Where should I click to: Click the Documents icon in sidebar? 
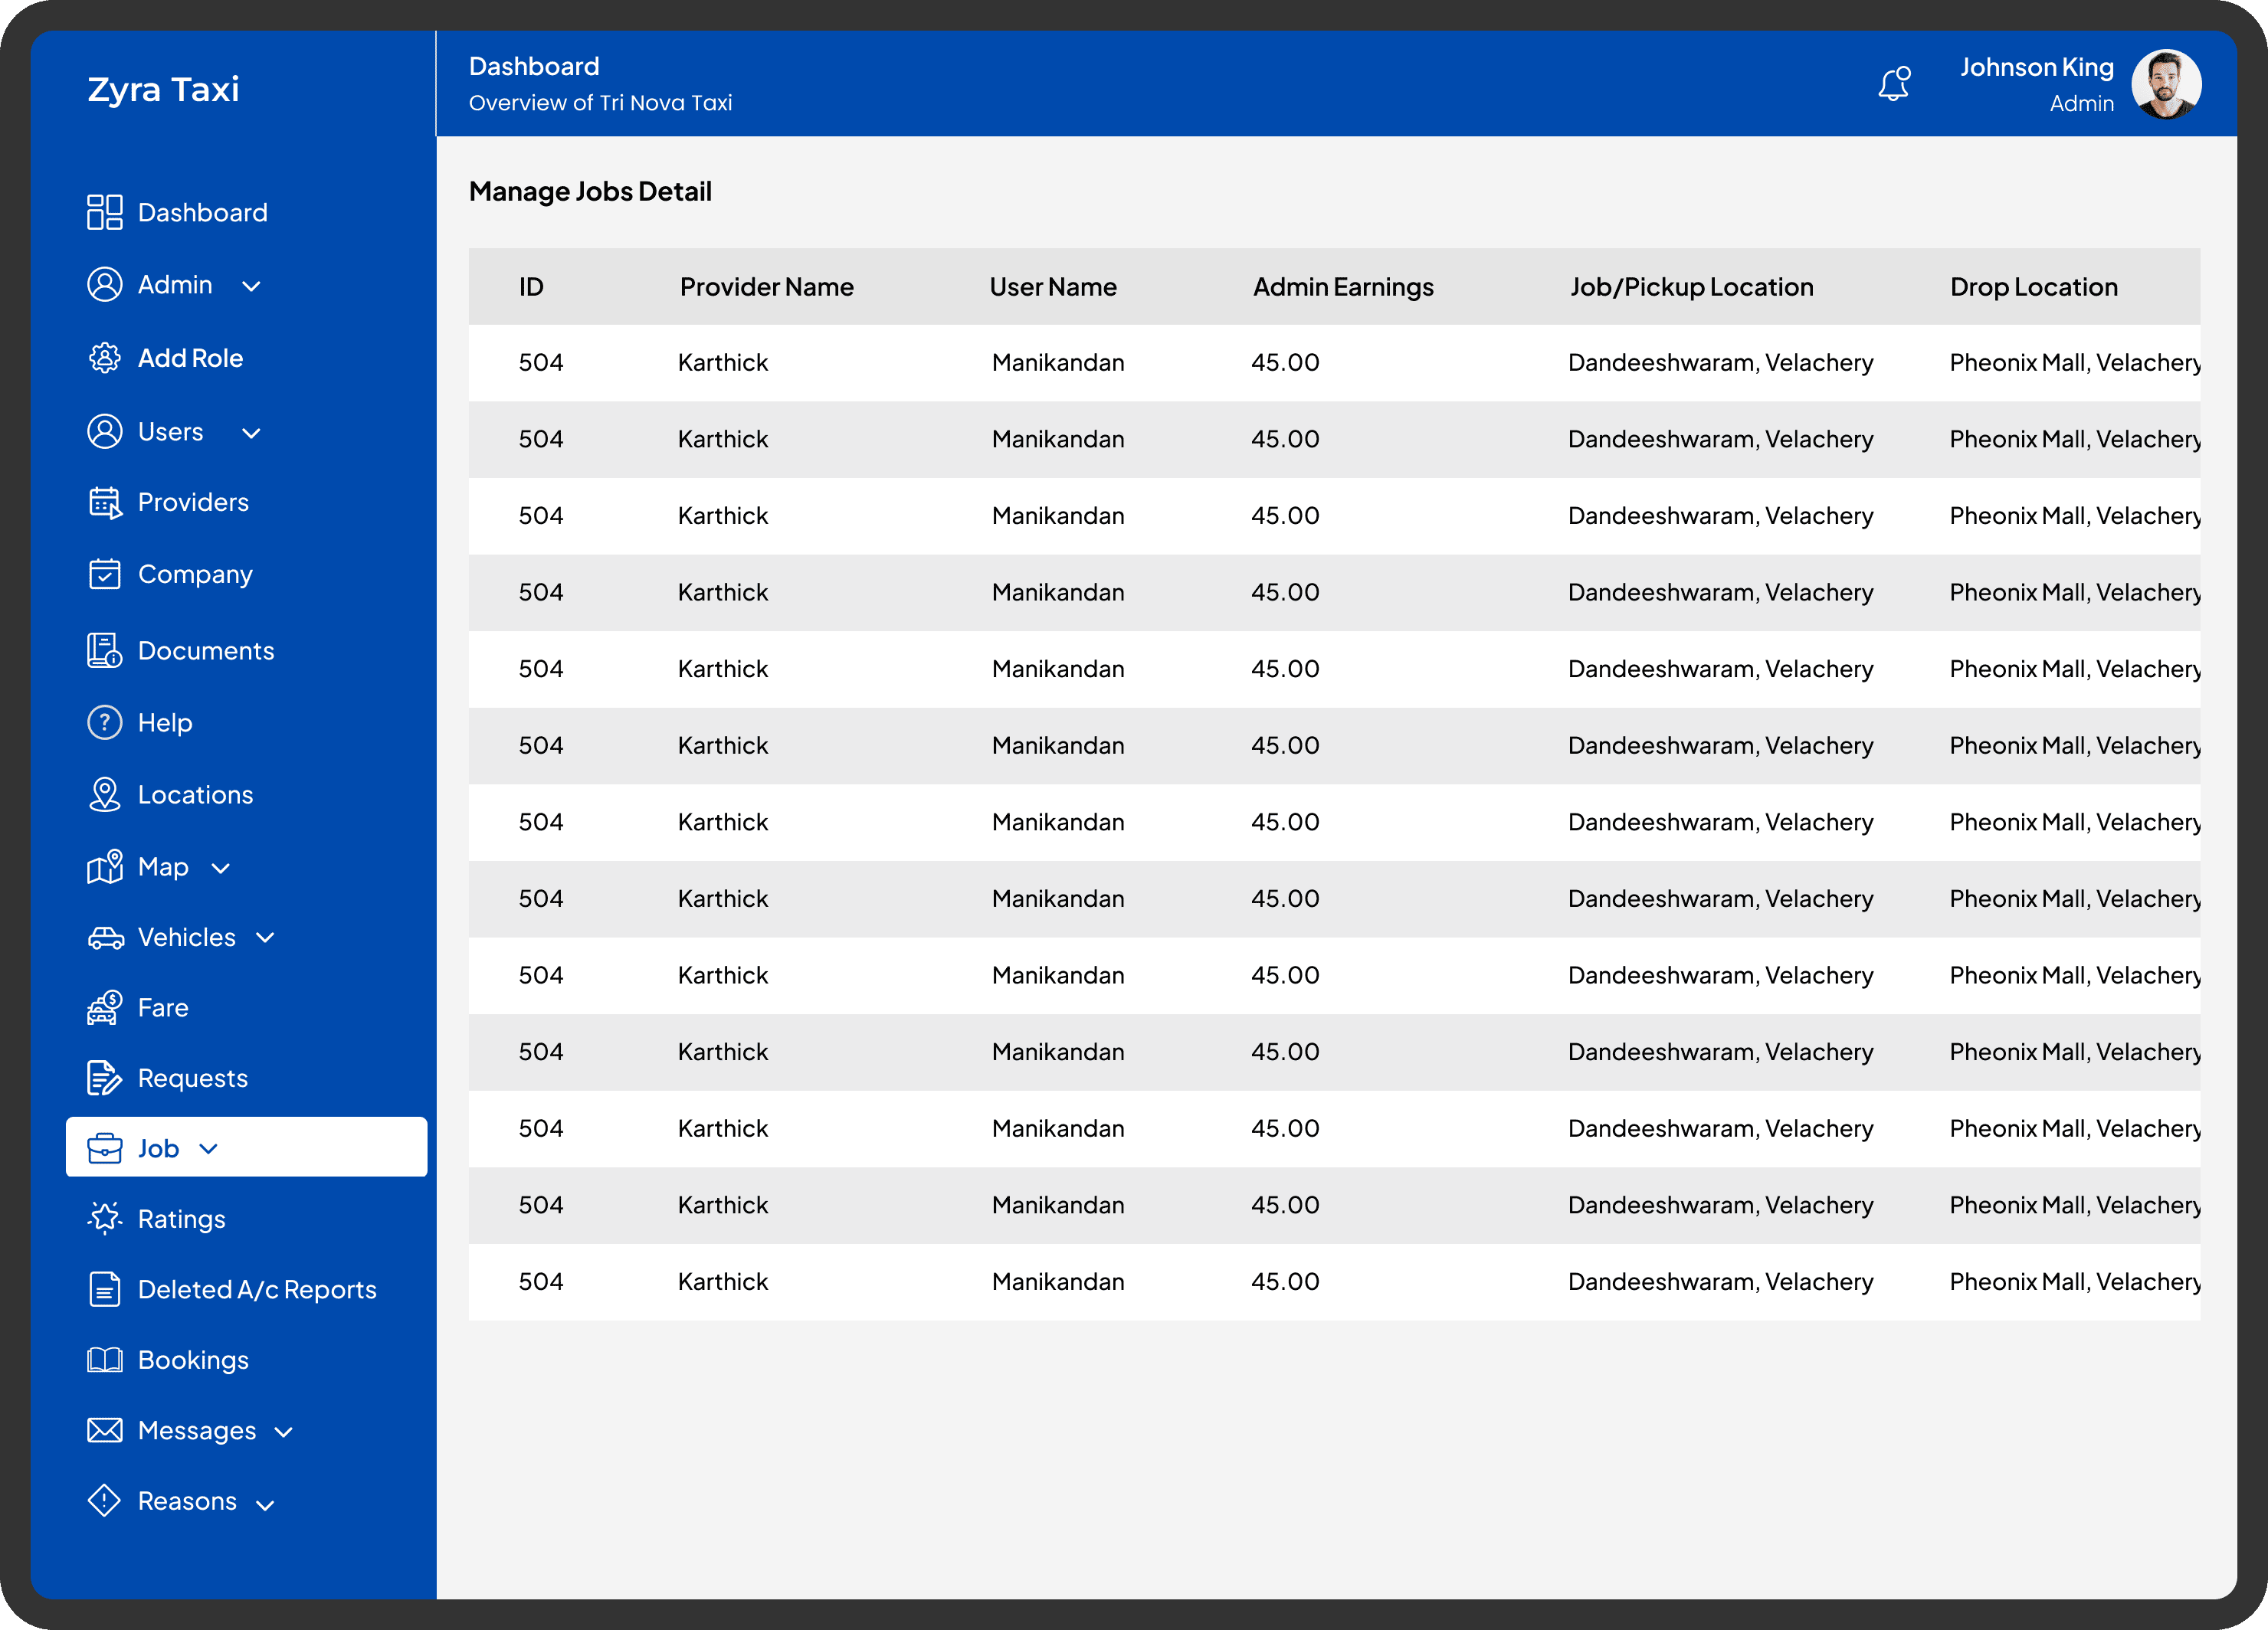click(x=104, y=650)
